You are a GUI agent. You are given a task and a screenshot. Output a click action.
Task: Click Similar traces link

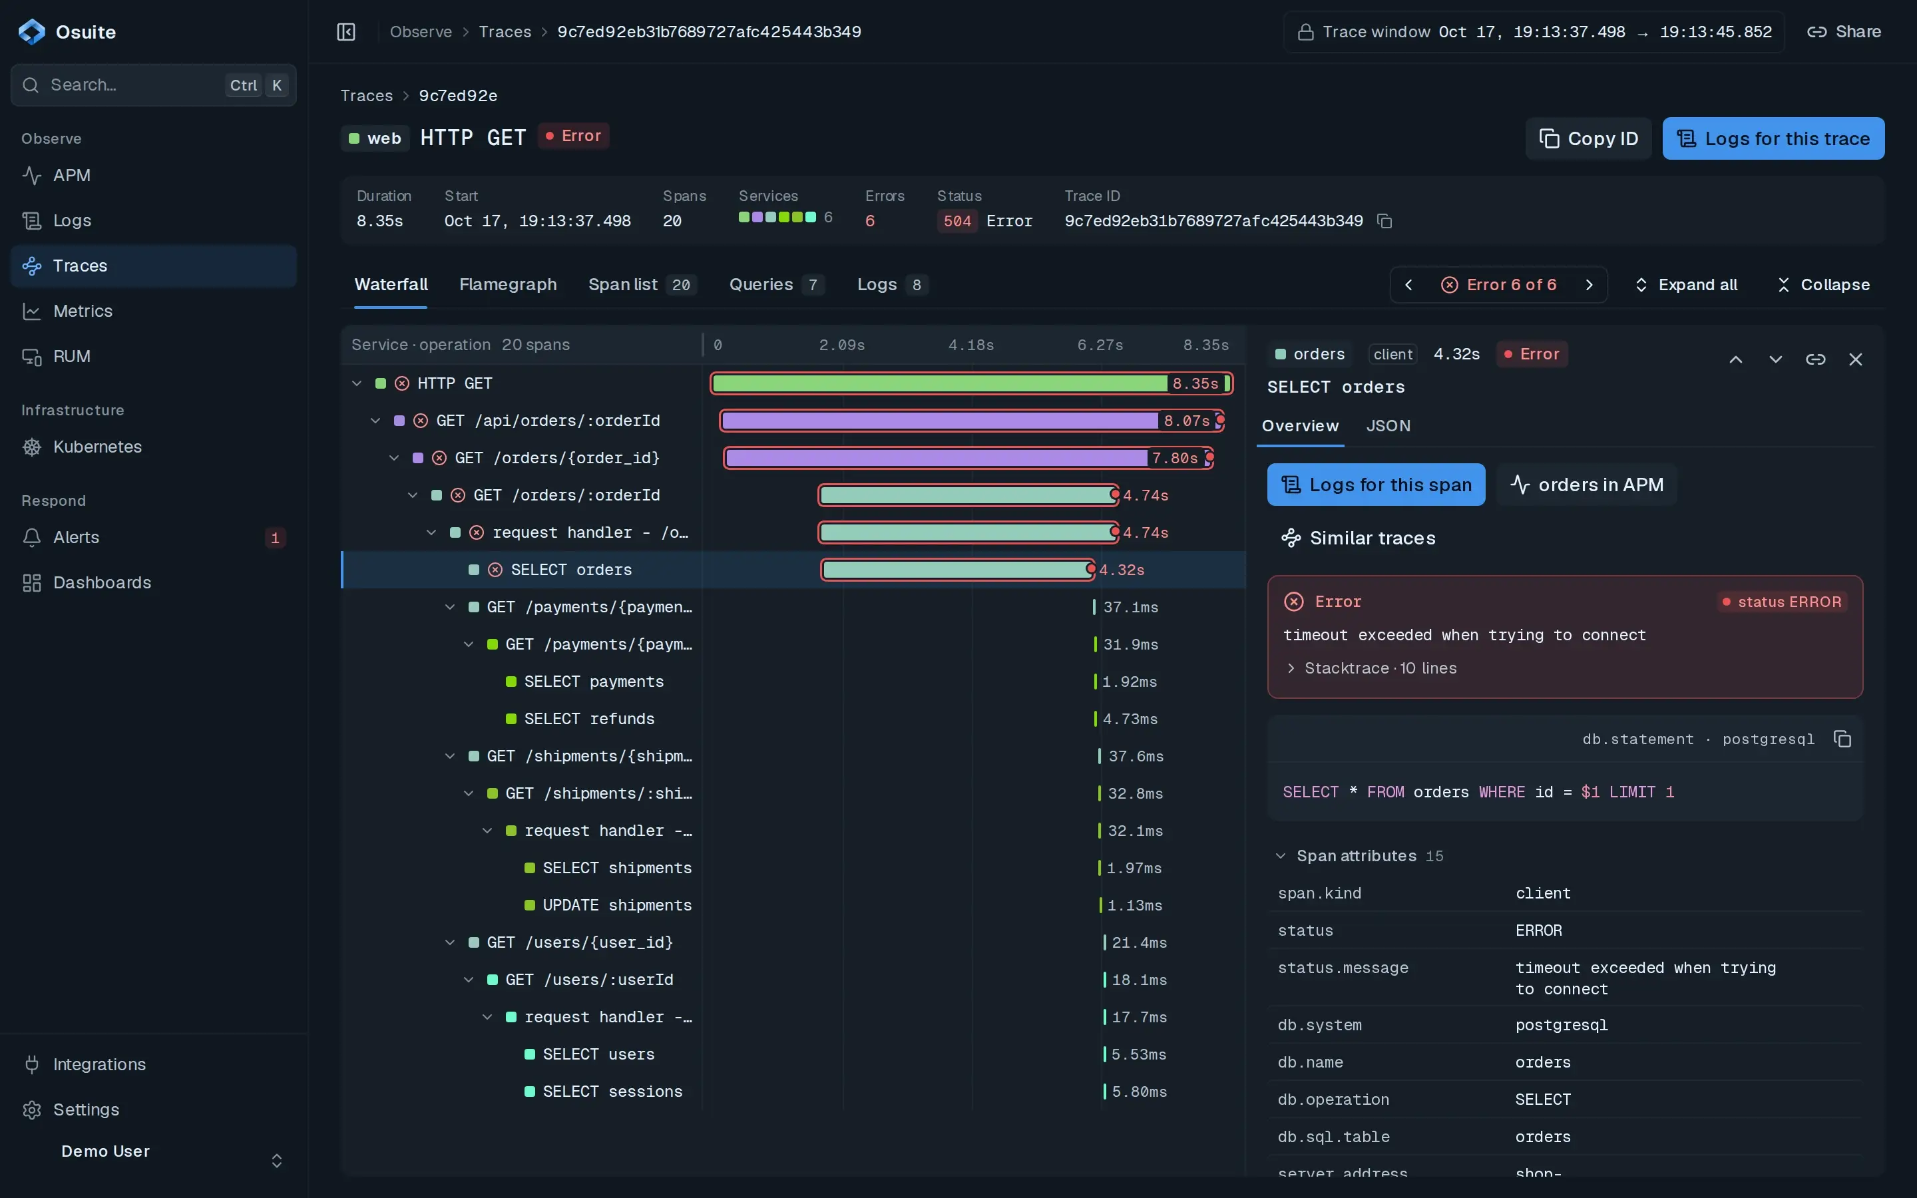click(x=1358, y=538)
